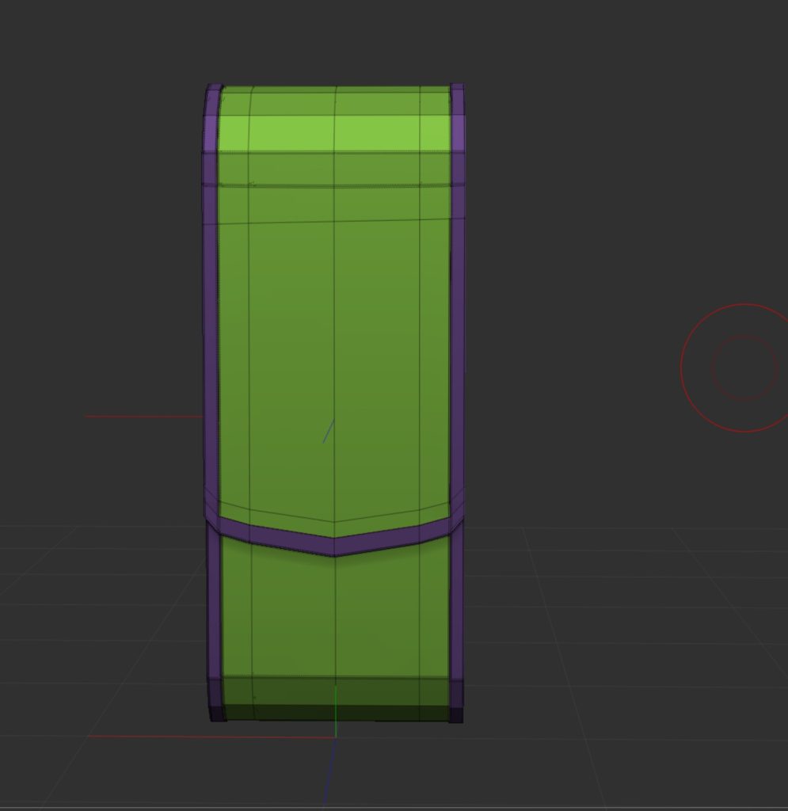
Task: Click the center of the red brush cursor
Action: [744, 367]
